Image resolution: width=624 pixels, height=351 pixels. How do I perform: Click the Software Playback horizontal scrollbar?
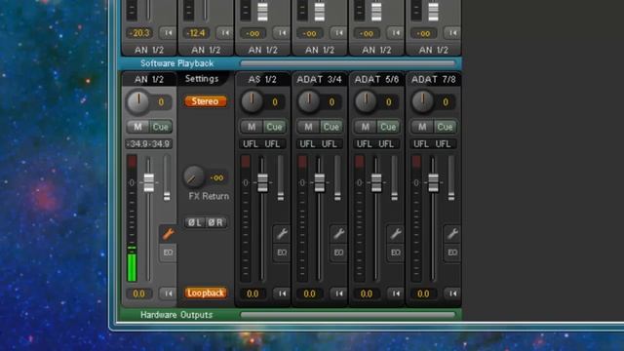[348, 63]
